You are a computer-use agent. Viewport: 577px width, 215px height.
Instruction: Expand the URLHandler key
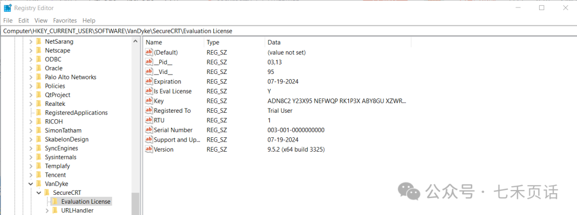(46, 211)
